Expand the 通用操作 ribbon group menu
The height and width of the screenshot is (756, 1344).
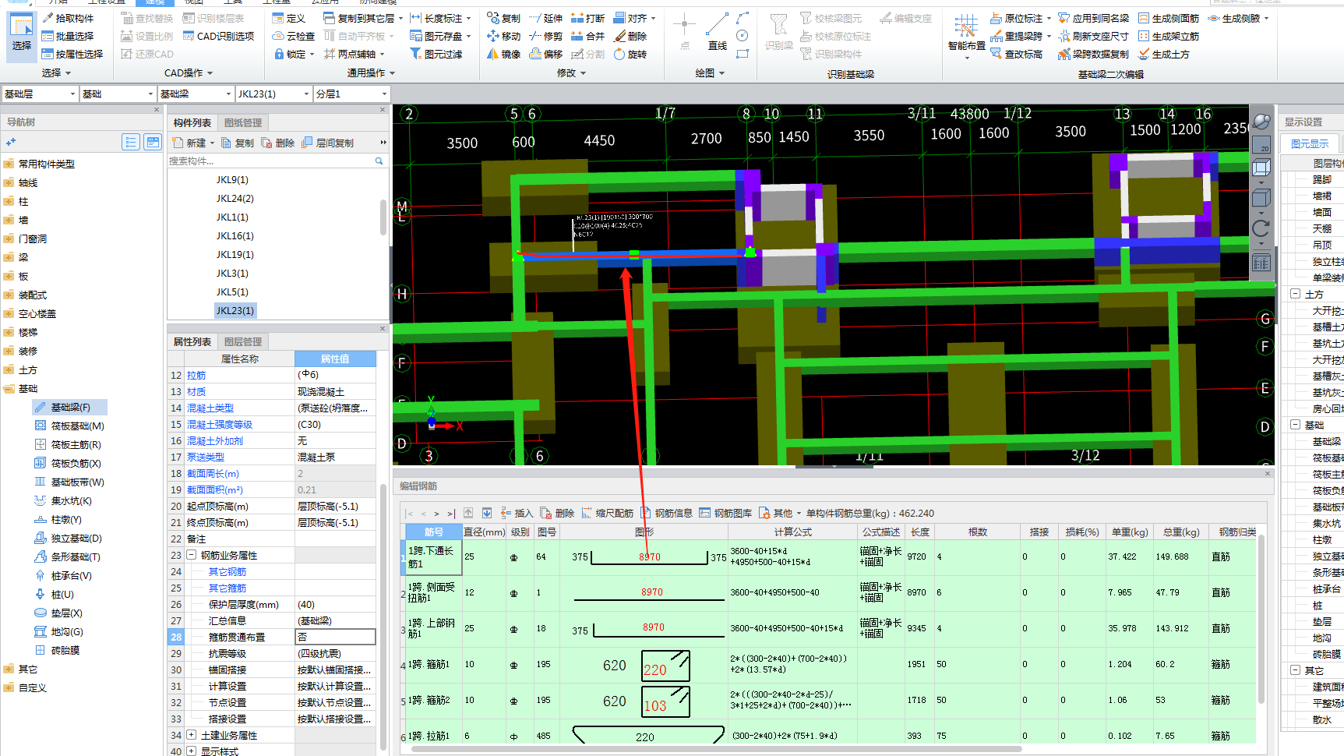click(371, 73)
